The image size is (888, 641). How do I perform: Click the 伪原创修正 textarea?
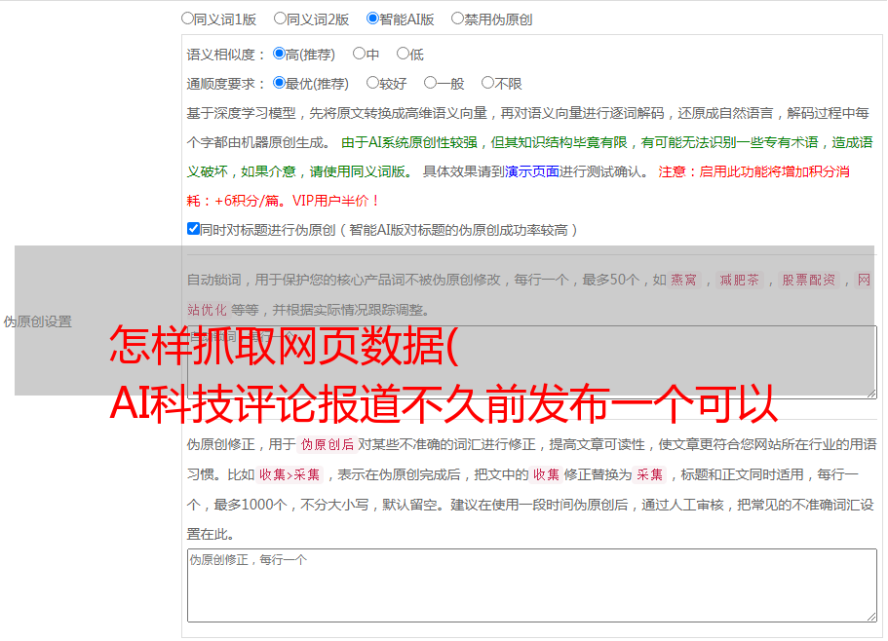click(532, 585)
